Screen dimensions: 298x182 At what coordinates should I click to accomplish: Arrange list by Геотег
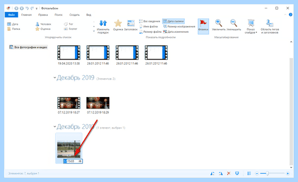pos(71,29)
